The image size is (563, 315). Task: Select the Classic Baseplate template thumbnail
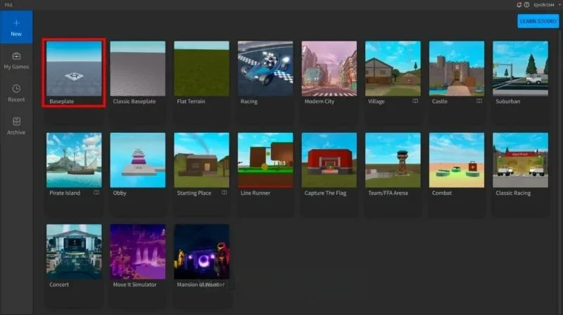point(138,68)
